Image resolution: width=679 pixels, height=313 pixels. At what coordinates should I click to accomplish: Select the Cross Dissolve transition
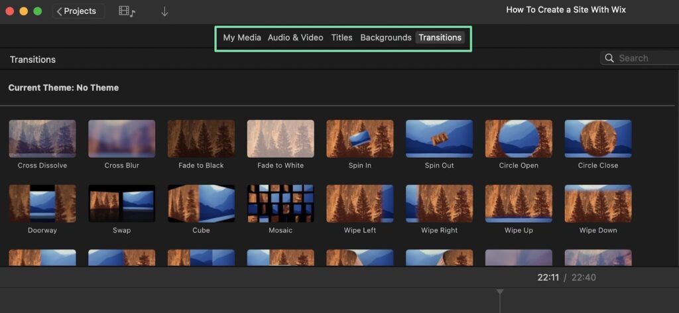(x=42, y=139)
